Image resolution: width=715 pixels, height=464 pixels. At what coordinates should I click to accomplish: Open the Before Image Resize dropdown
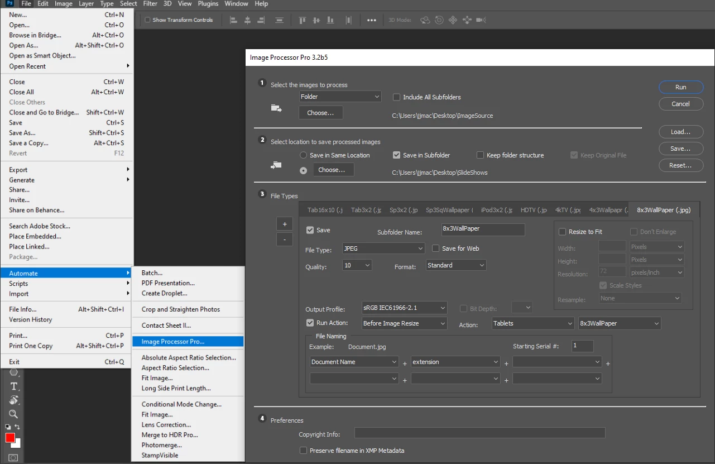pos(404,323)
